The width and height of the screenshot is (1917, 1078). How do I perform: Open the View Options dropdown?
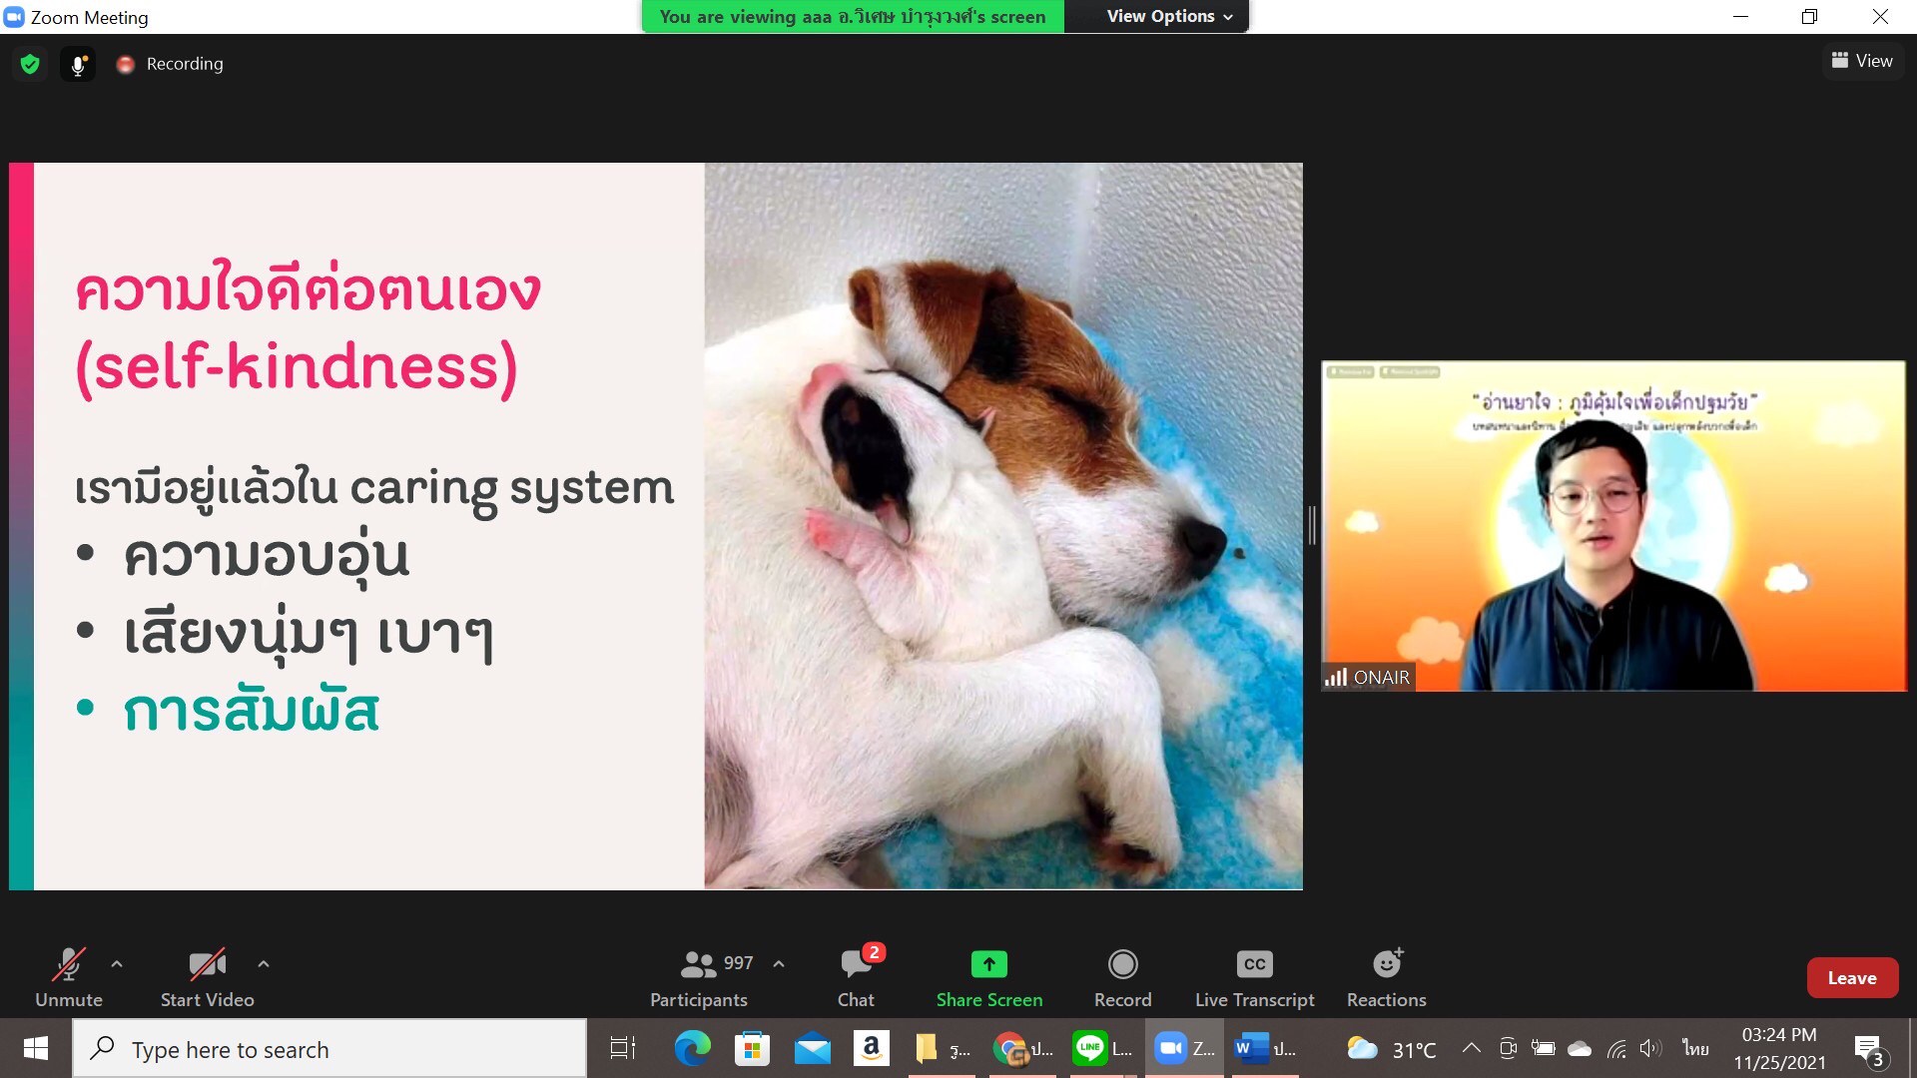tap(1168, 16)
